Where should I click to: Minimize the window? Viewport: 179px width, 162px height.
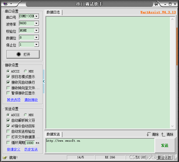point(165,4)
